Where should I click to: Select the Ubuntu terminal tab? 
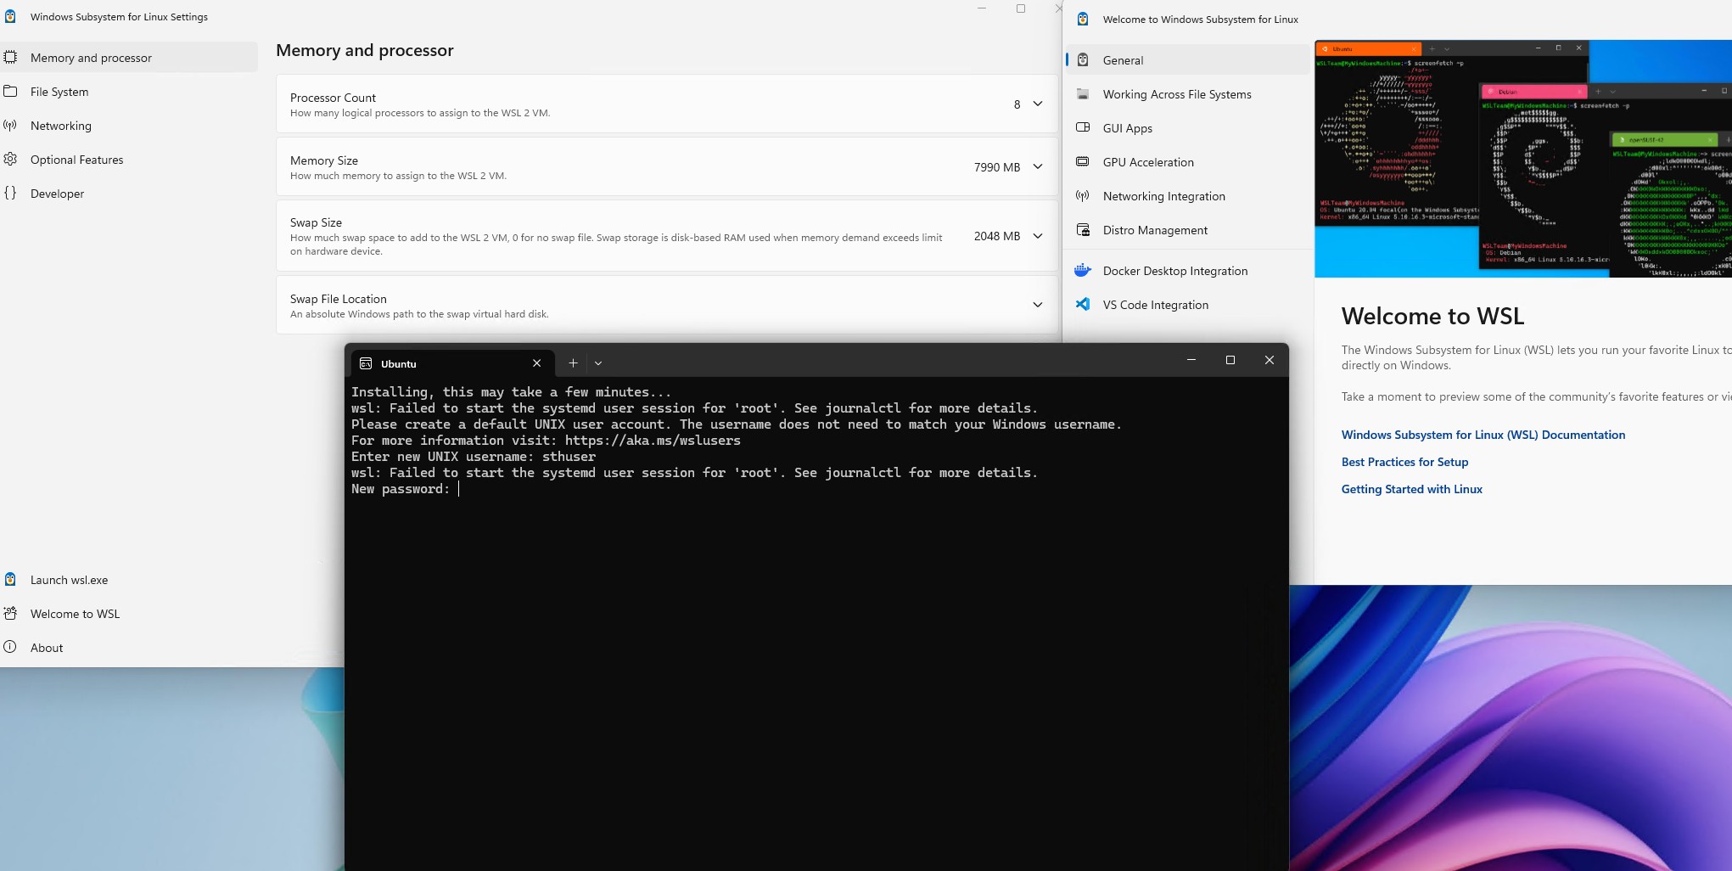pyautogui.click(x=453, y=363)
